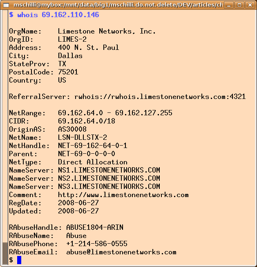The image size is (257, 267).
Task: Click the NetName value 'LSN-DLLSTX-2'
Action: [x=83, y=137]
